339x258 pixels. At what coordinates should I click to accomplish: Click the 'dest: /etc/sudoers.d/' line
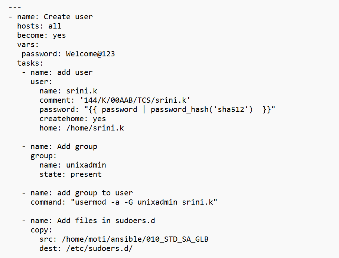tap(86, 248)
